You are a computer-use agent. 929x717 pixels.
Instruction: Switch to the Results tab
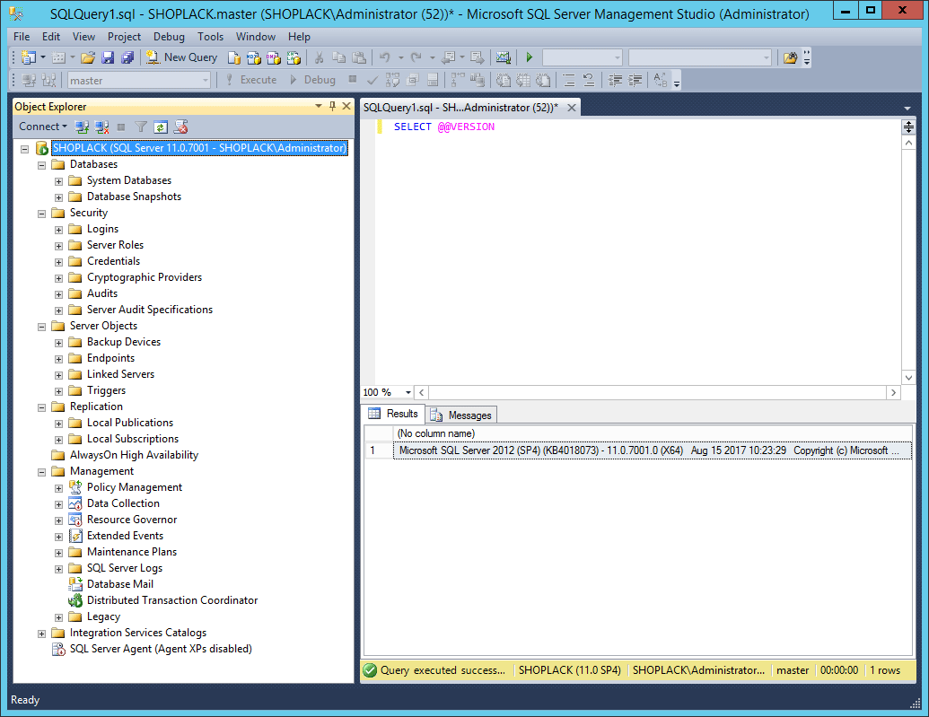click(x=393, y=414)
